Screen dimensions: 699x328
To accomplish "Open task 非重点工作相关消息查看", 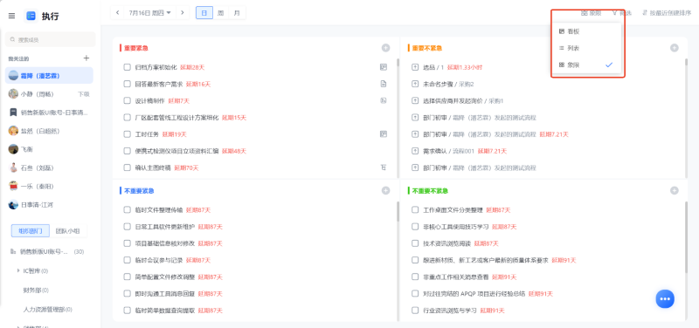I will (x=456, y=277).
